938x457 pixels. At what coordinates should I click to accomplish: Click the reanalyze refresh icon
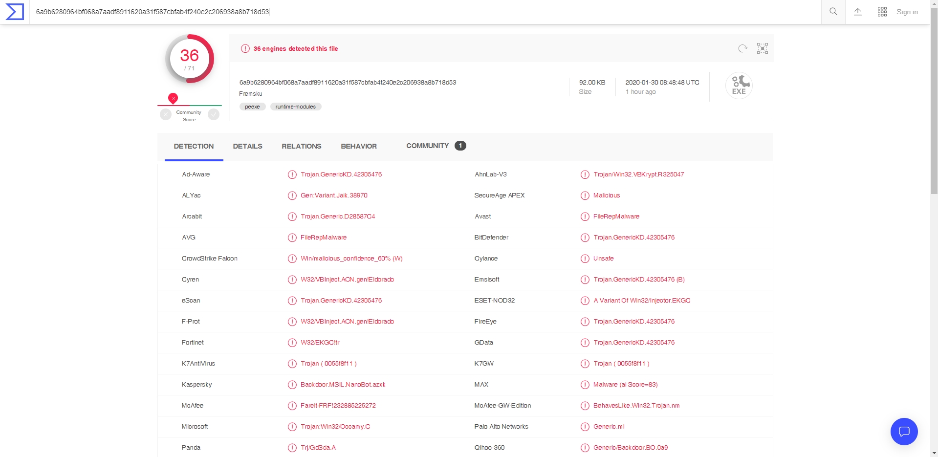coord(742,48)
